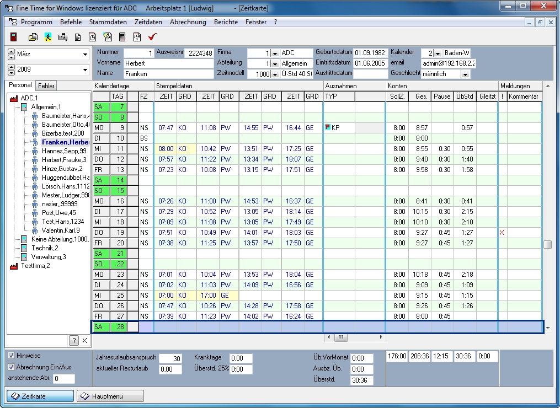The image size is (560, 408).
Task: Click the question mark search button
Action: pyautogui.click(x=74, y=341)
